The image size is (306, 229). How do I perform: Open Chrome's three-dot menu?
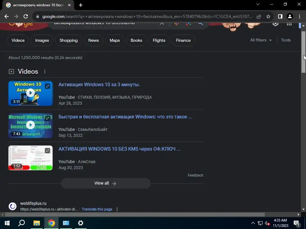(299, 17)
